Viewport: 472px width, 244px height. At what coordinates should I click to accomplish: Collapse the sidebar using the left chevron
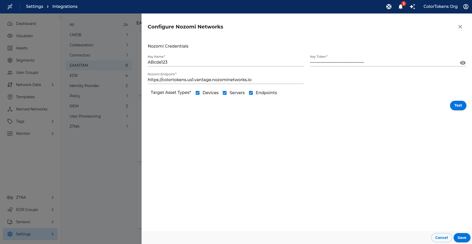click(x=61, y=17)
